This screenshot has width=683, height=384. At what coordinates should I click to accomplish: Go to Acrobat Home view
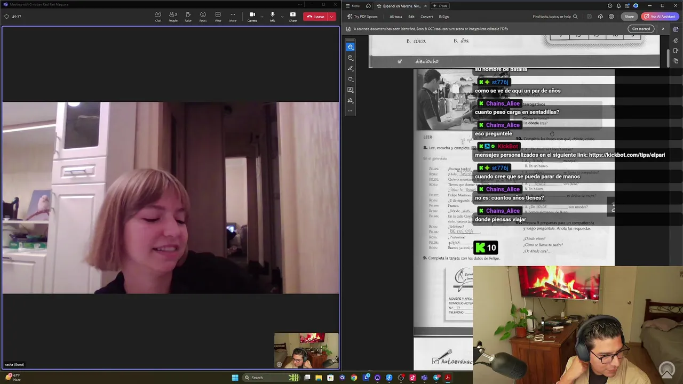pyautogui.click(x=368, y=6)
